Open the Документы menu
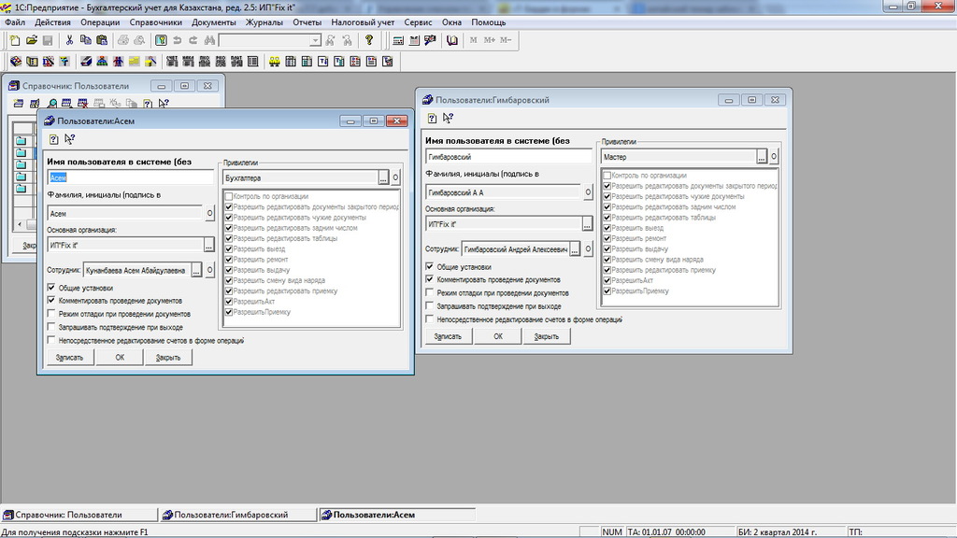 click(214, 22)
